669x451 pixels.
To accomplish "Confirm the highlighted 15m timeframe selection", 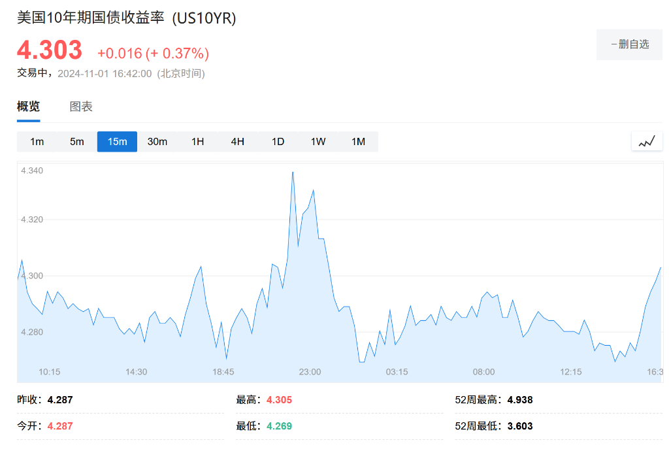I will pyautogui.click(x=117, y=141).
